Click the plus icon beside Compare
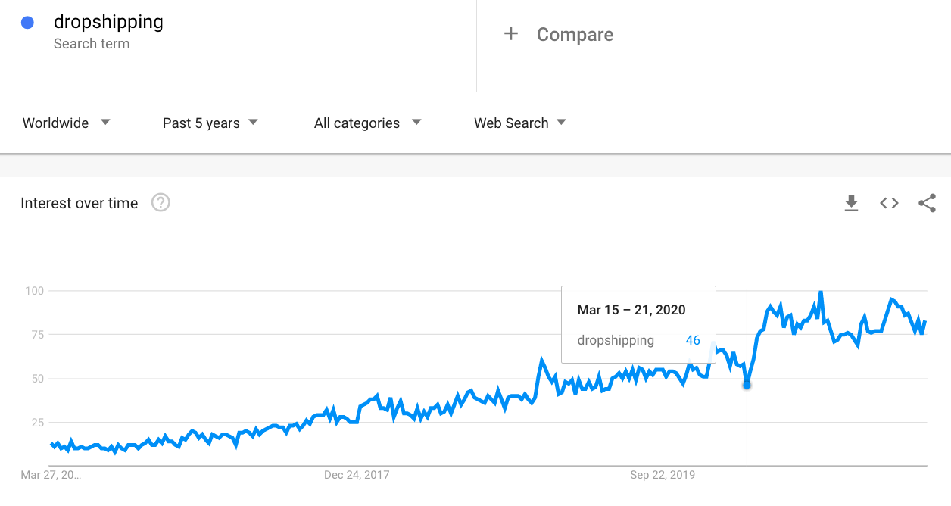The image size is (951, 506). (x=511, y=34)
